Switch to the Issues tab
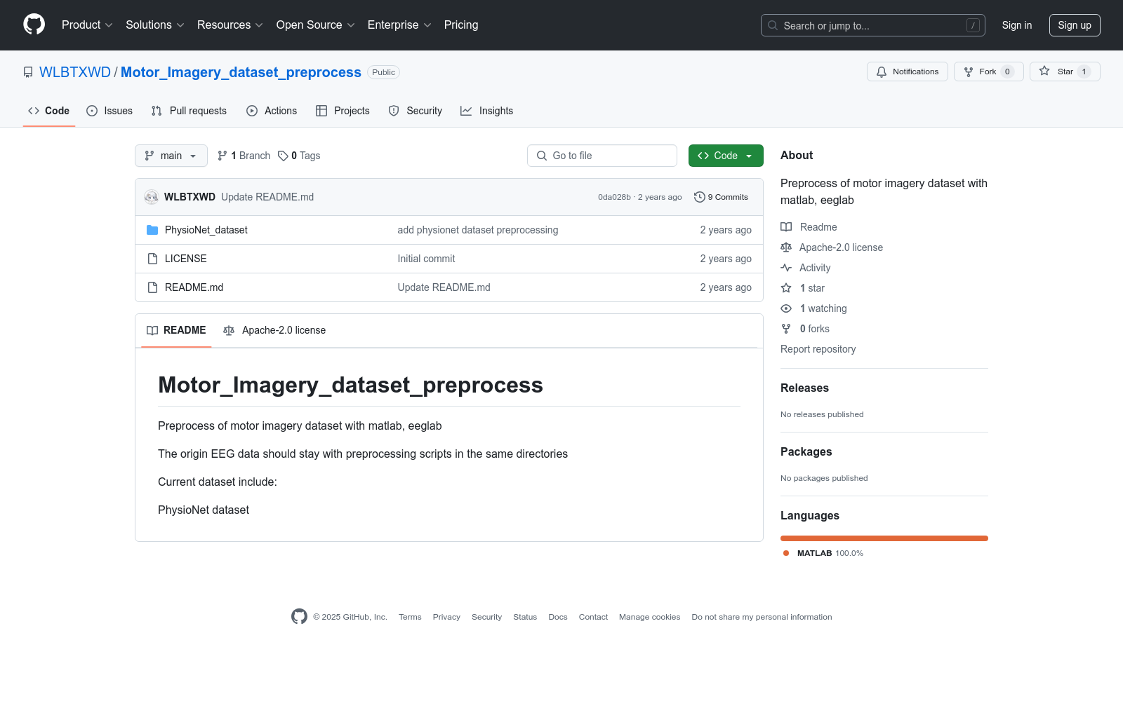The width and height of the screenshot is (1123, 701). point(109,111)
